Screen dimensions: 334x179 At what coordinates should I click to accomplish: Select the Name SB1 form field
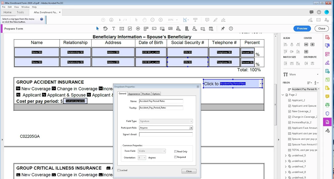37,52
